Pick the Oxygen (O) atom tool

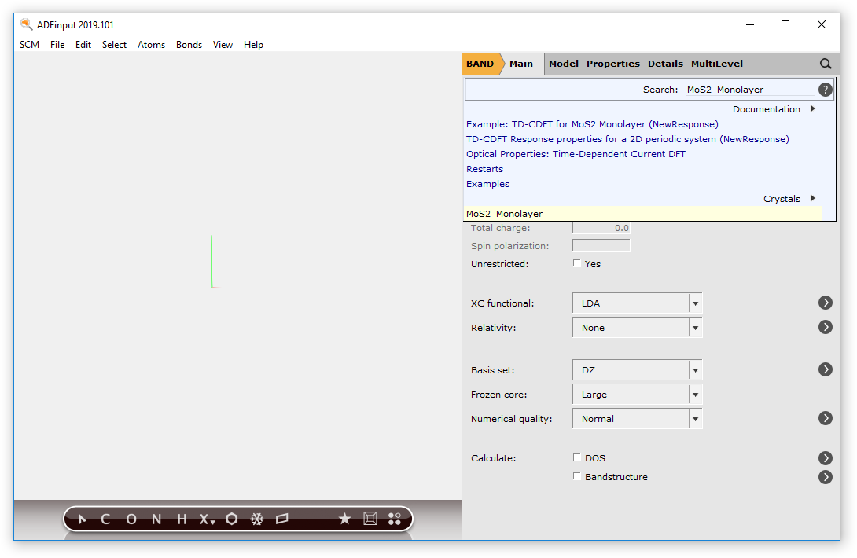(131, 519)
